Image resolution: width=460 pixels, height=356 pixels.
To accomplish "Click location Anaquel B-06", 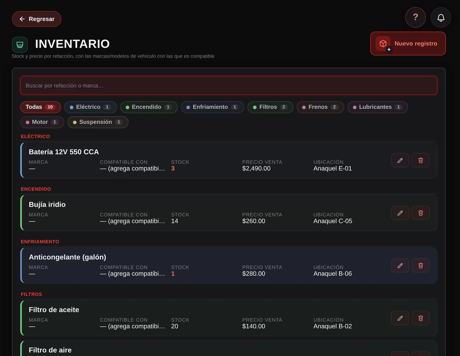I will (333, 274).
